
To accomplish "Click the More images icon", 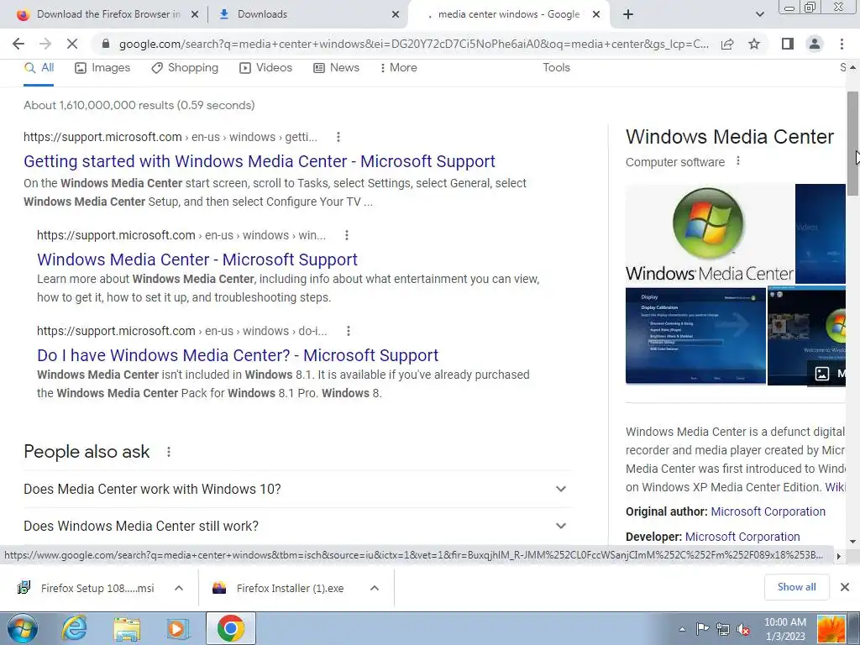I will (x=822, y=374).
